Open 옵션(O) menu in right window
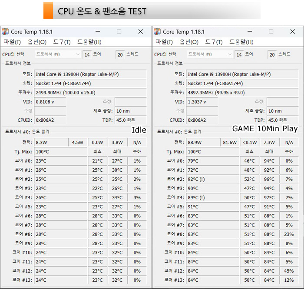Image resolution: width=304 pixels, height=290 pixels. [x=189, y=42]
